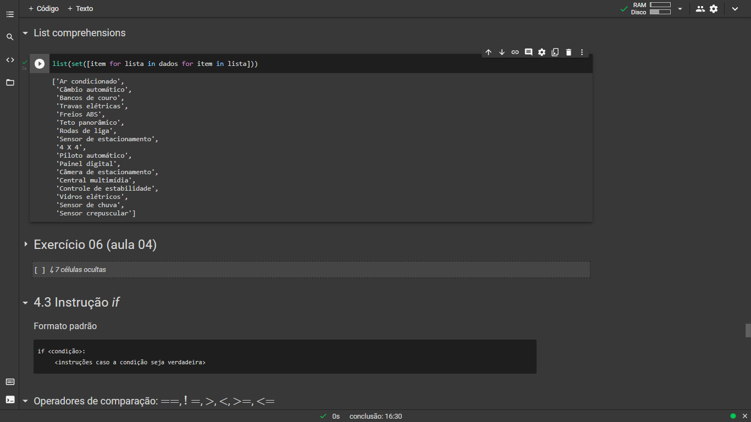The image size is (751, 422).
Task: Click the 4.3 Instrução if heading
Action: (76, 302)
